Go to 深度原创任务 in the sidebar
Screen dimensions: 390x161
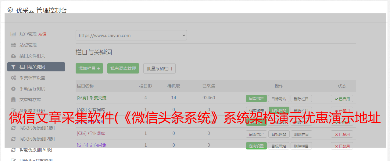pos(32,111)
